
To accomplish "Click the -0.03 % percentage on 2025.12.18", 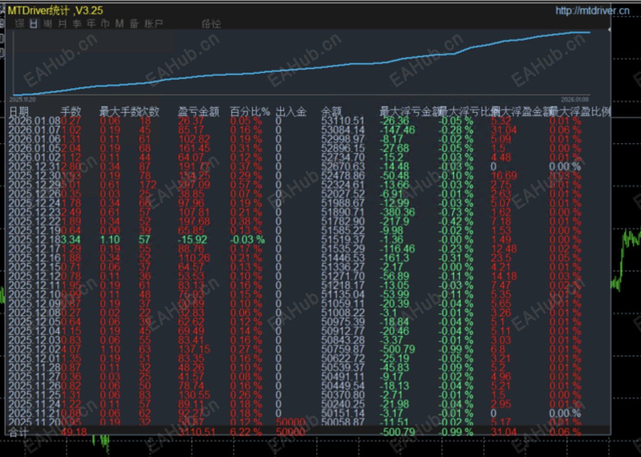I will [247, 240].
